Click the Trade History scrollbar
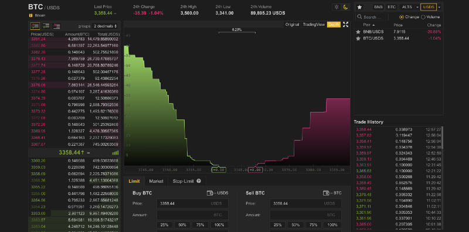The height and width of the screenshot is (232, 469). [x=442, y=138]
